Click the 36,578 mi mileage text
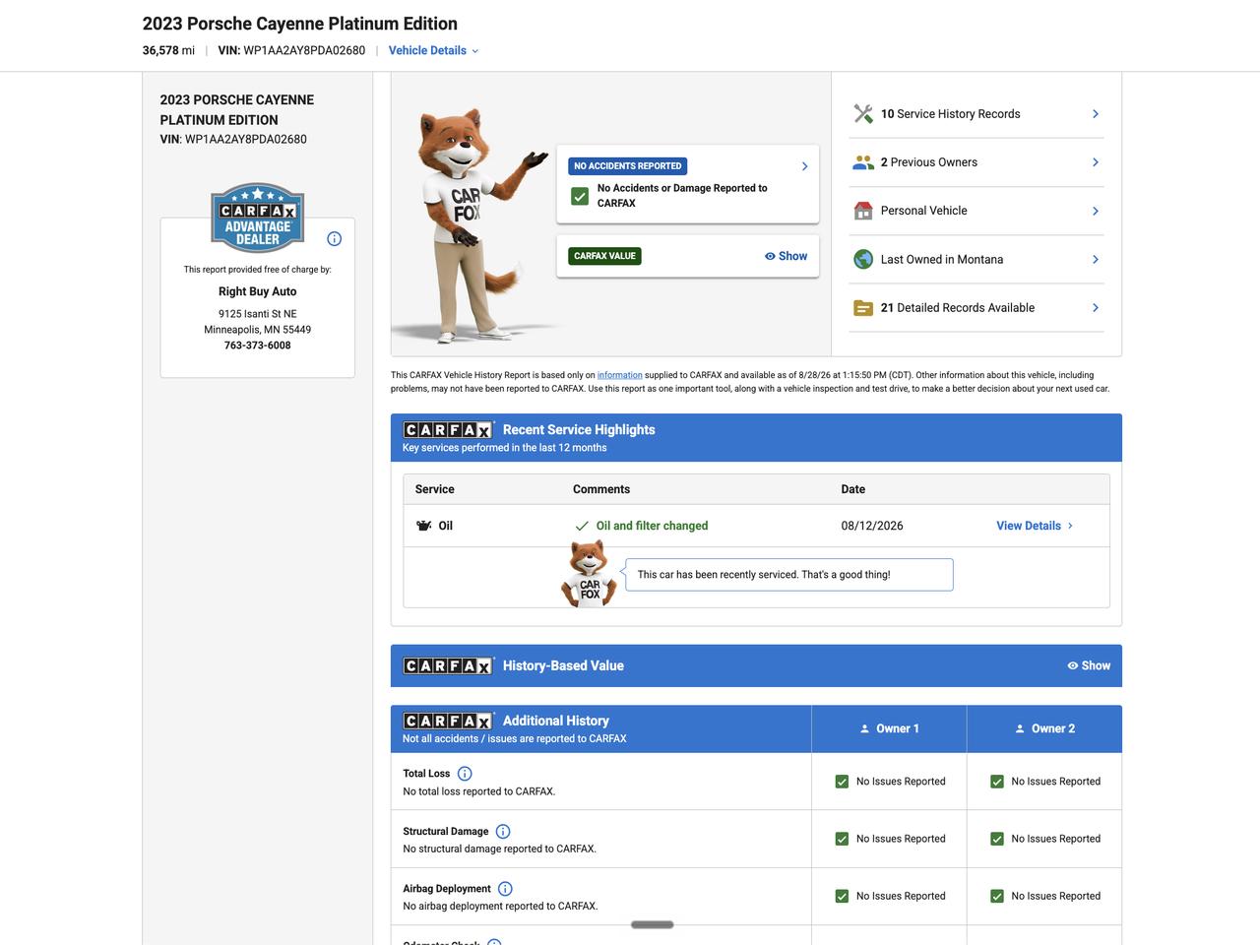This screenshot has height=945, width=1260. [168, 51]
